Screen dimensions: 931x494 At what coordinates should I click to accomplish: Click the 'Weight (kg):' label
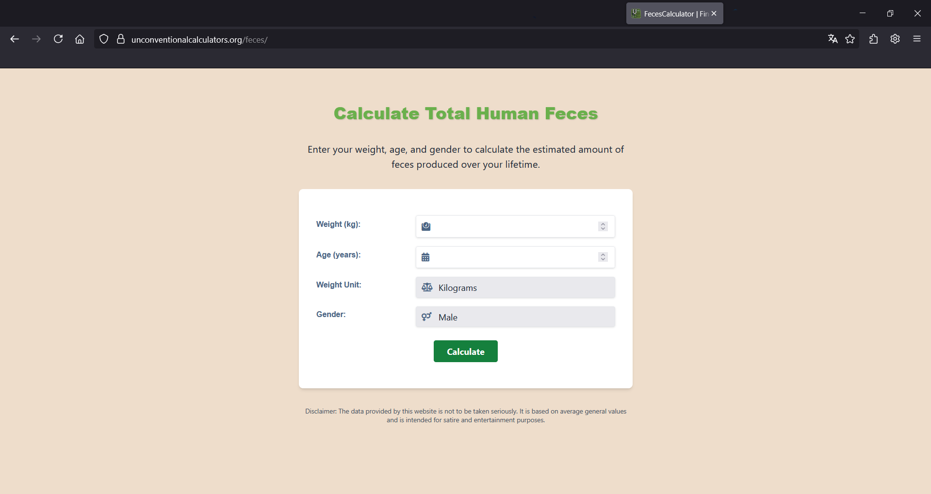[x=338, y=224]
